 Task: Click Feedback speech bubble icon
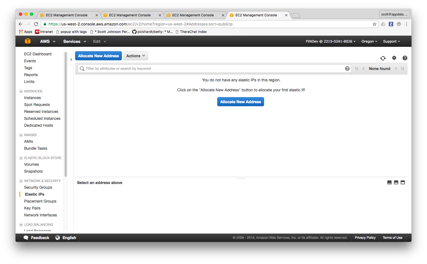26,238
